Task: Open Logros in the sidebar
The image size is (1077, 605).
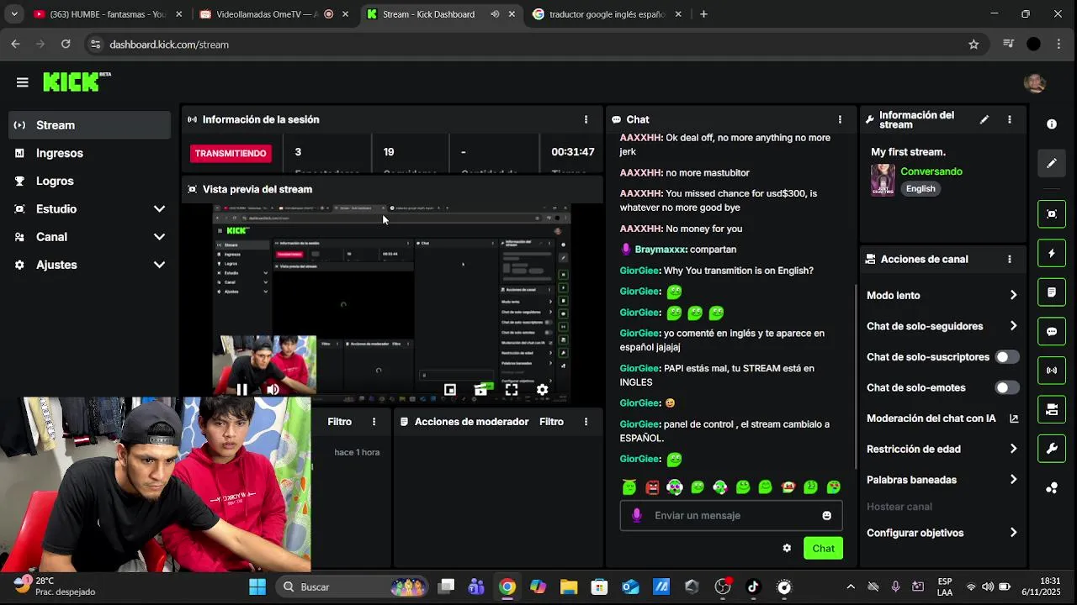Action: coord(89,181)
